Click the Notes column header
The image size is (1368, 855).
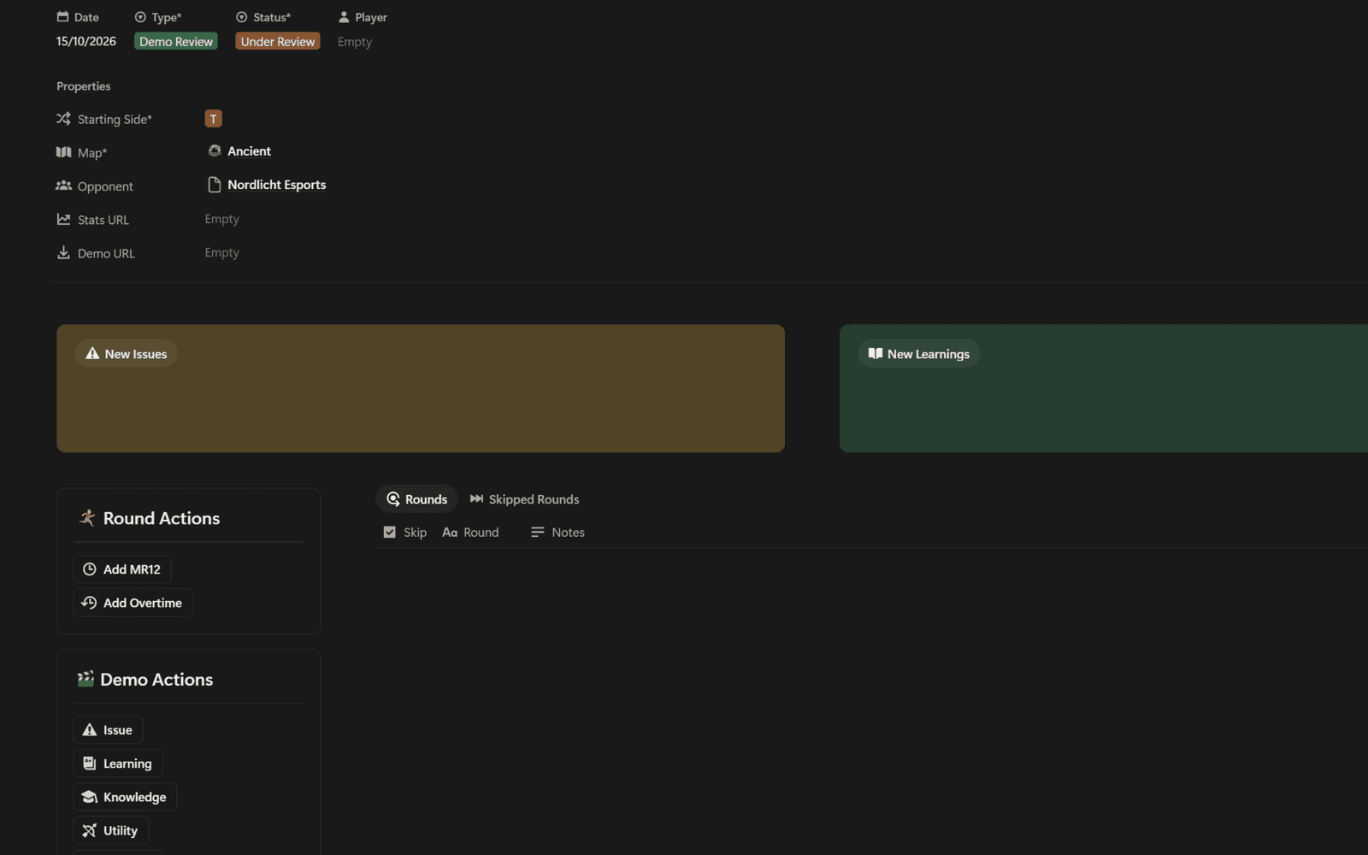(557, 532)
